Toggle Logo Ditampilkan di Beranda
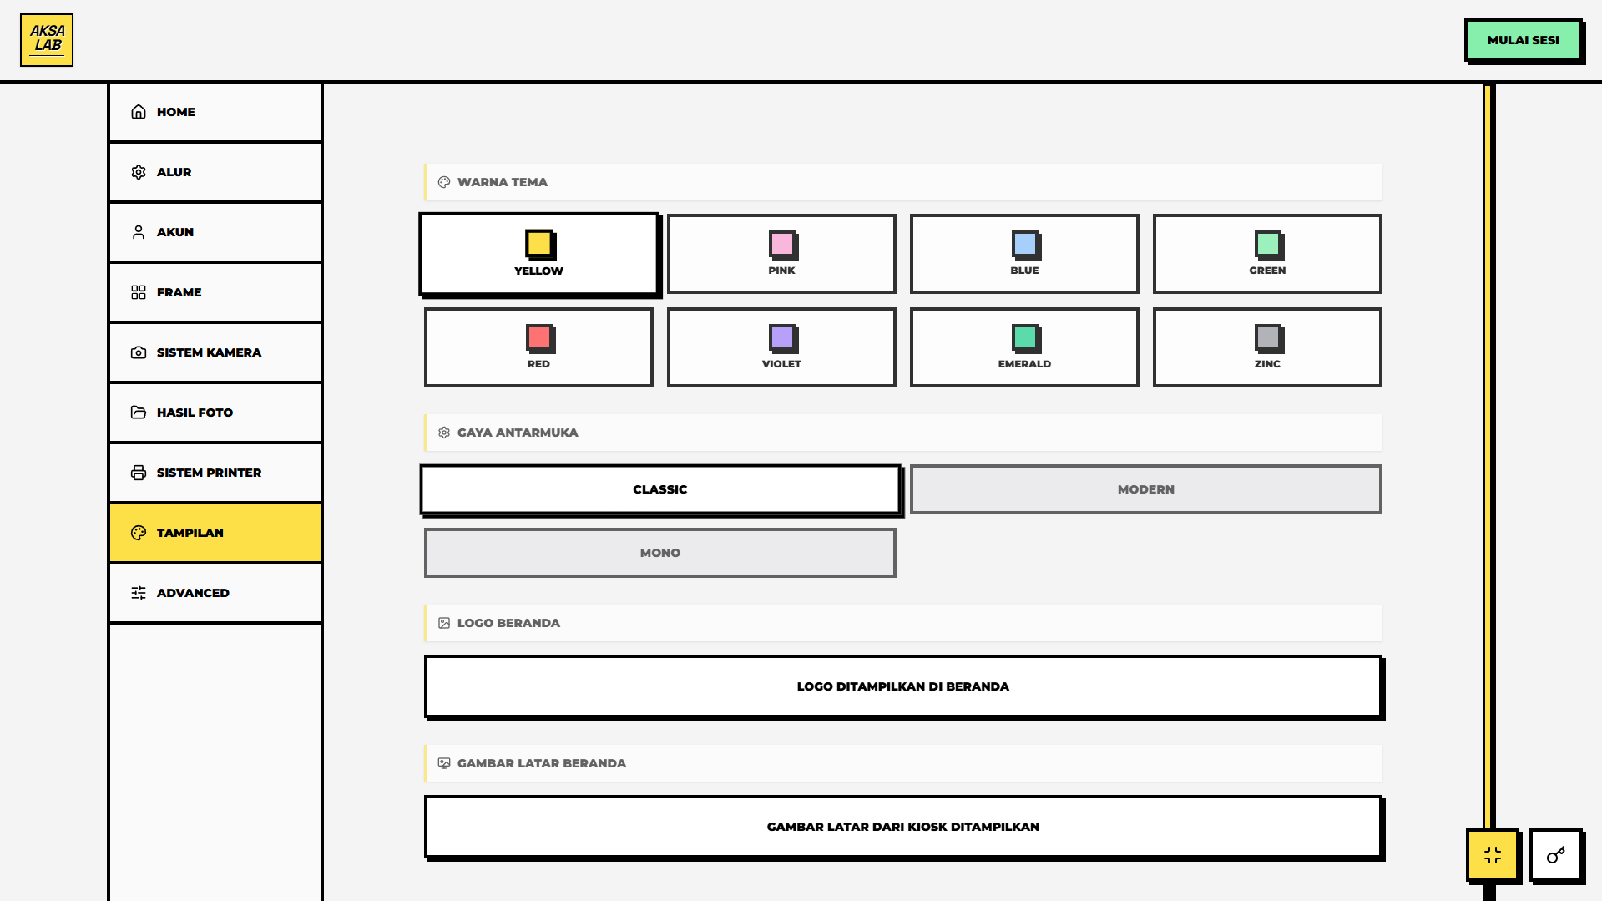This screenshot has height=901, width=1602. click(902, 686)
